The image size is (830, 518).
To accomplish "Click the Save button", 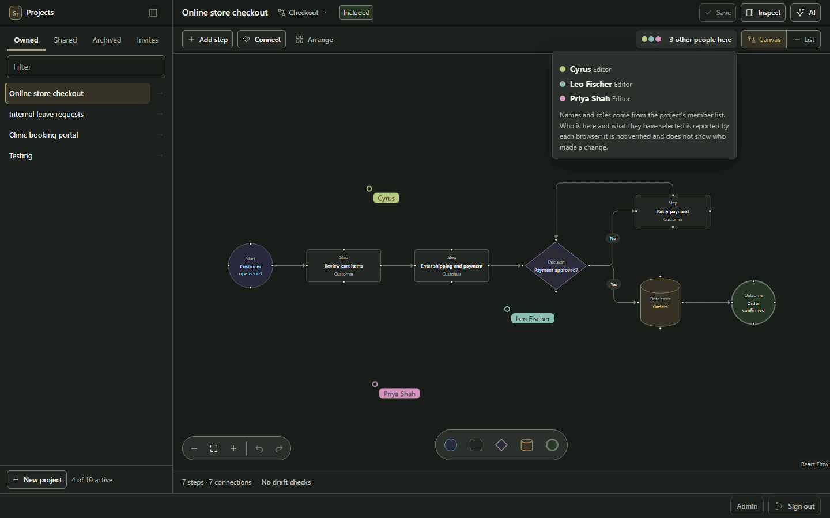I will click(x=718, y=13).
